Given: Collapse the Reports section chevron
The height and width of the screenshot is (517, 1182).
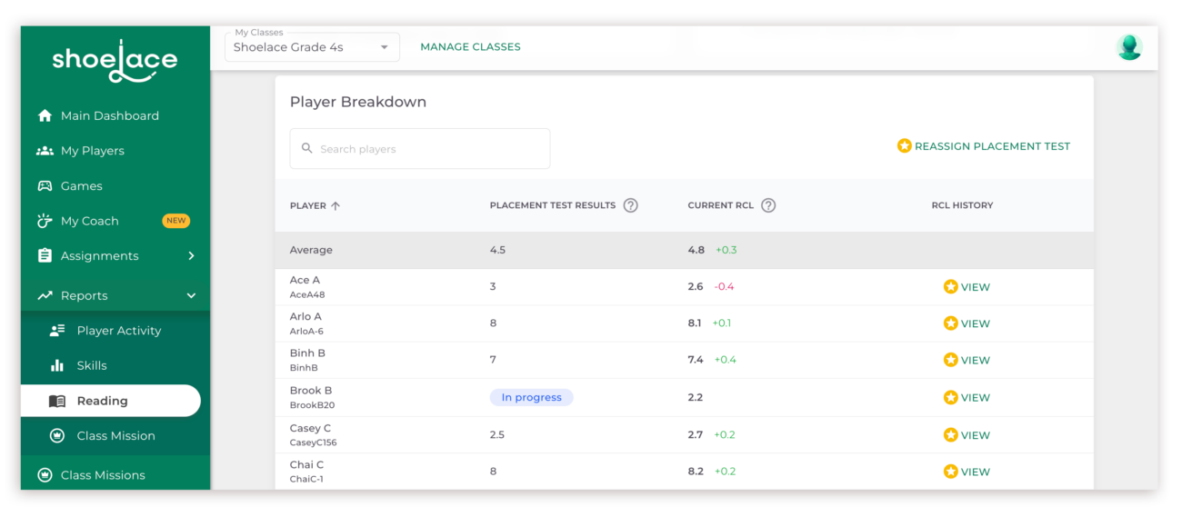Looking at the screenshot, I should tap(191, 295).
